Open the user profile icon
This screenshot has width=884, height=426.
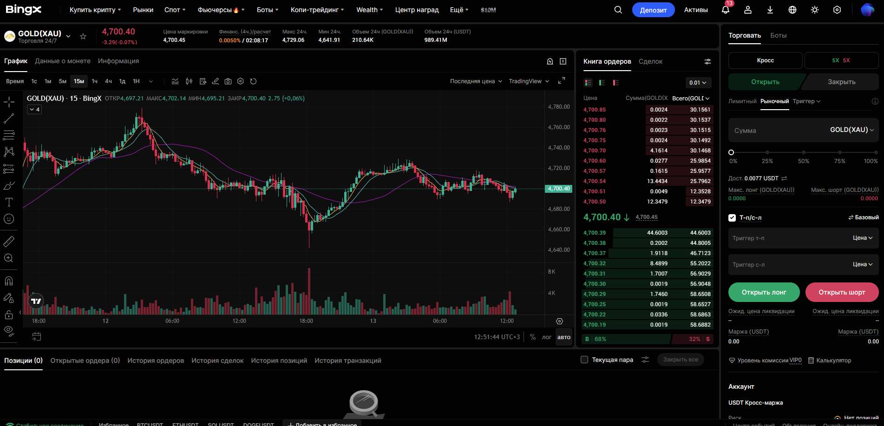(x=748, y=10)
